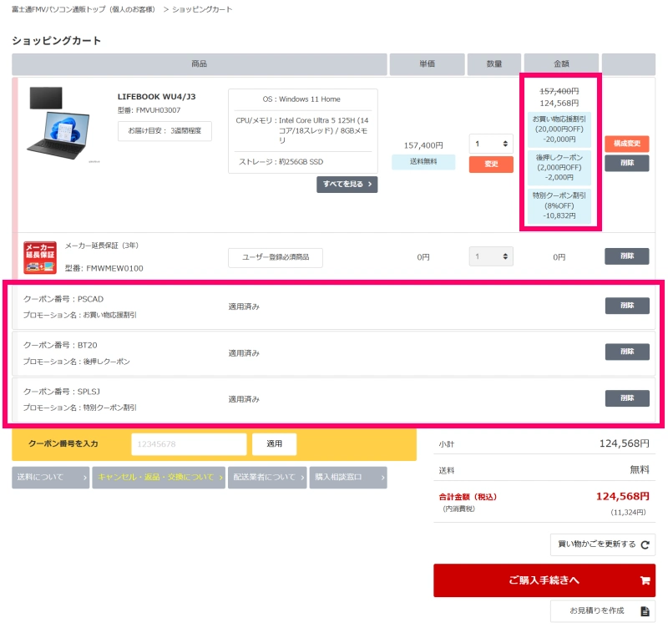Click the coupon number input field
The height and width of the screenshot is (633, 668).
(x=188, y=444)
